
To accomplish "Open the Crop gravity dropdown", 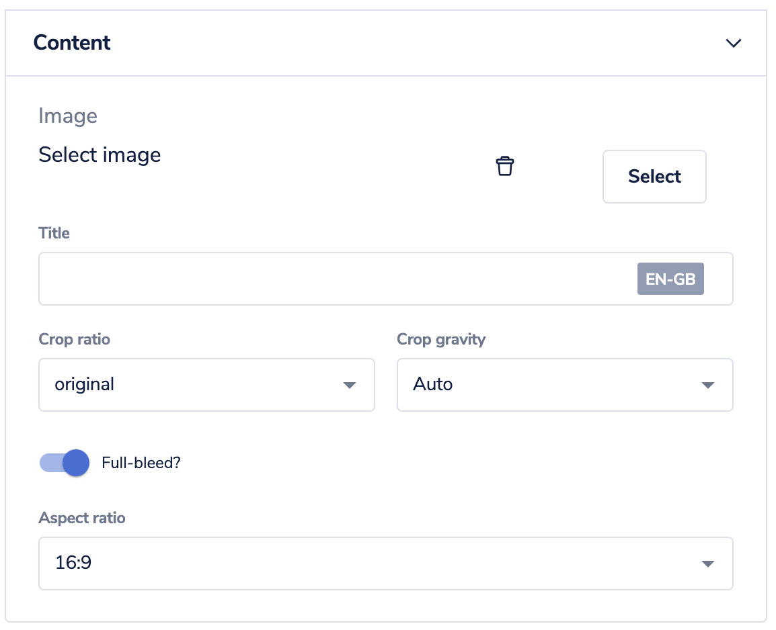I will tap(565, 385).
